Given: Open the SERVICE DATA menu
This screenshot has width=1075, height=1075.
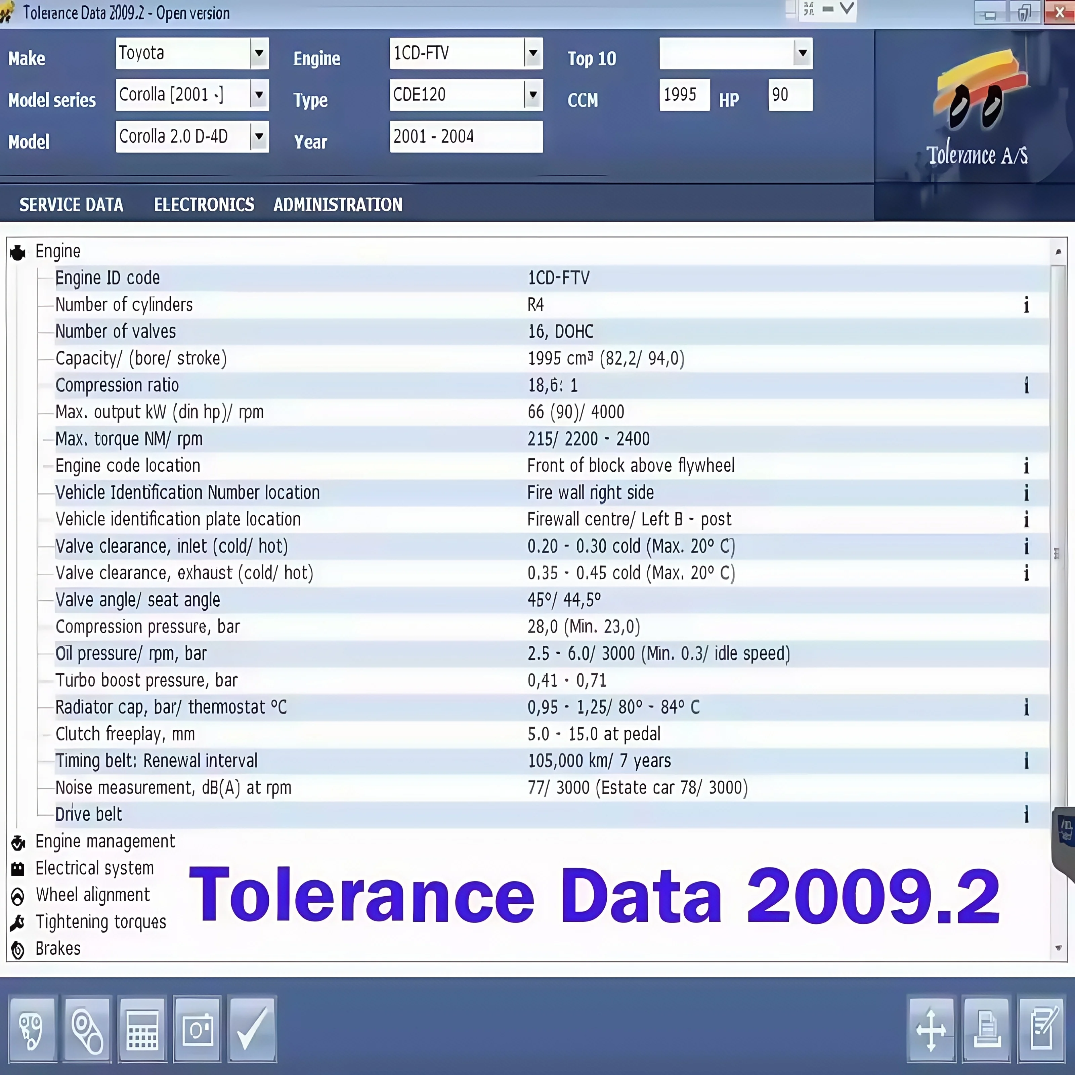Looking at the screenshot, I should coord(71,205).
